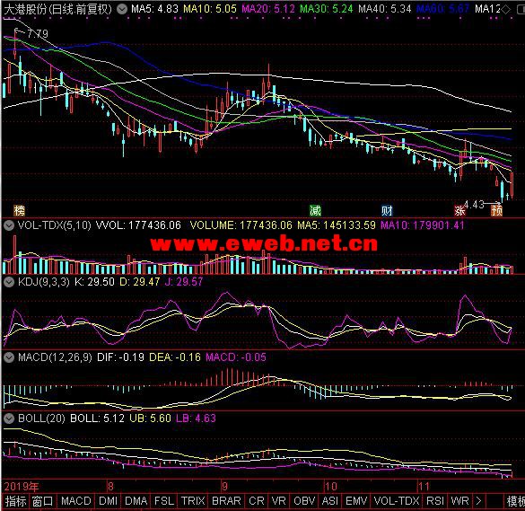The height and width of the screenshot is (511, 525).
Task: Click the arrow to show more indicator tabs
Action: pyautogui.click(x=478, y=501)
